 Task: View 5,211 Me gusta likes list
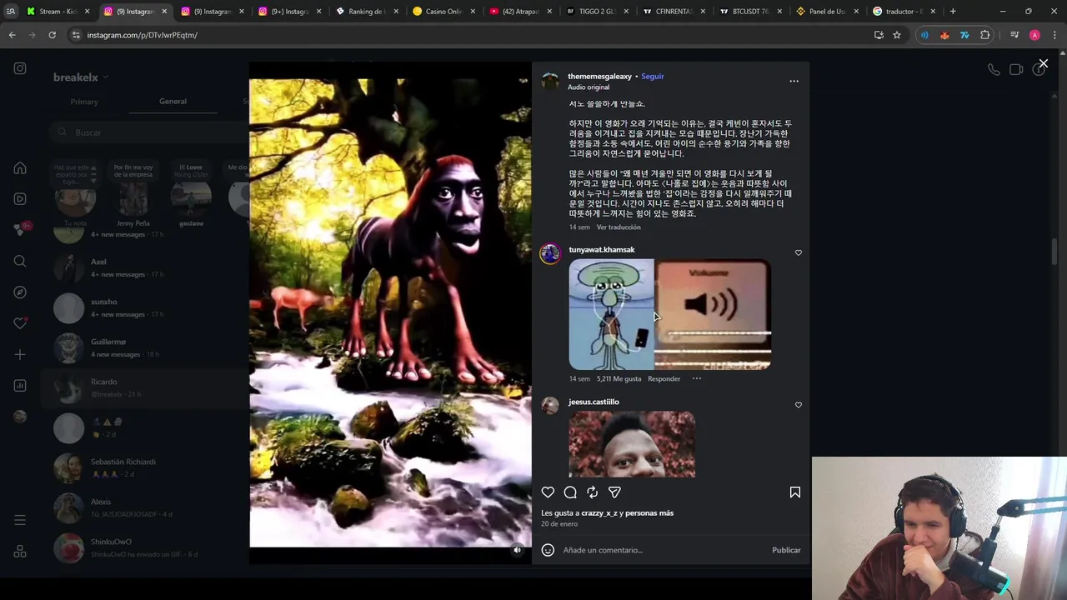coord(619,378)
